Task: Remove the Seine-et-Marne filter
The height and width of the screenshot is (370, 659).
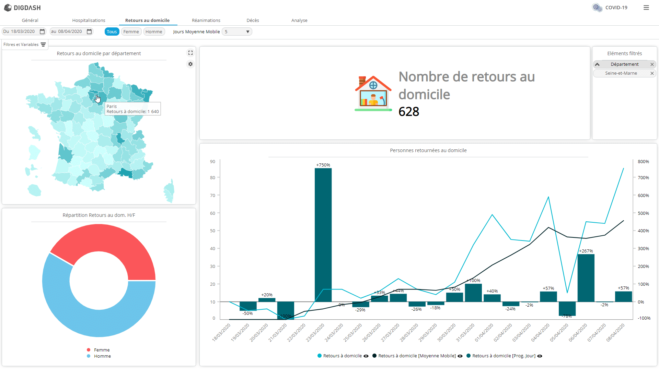Action: [x=652, y=73]
